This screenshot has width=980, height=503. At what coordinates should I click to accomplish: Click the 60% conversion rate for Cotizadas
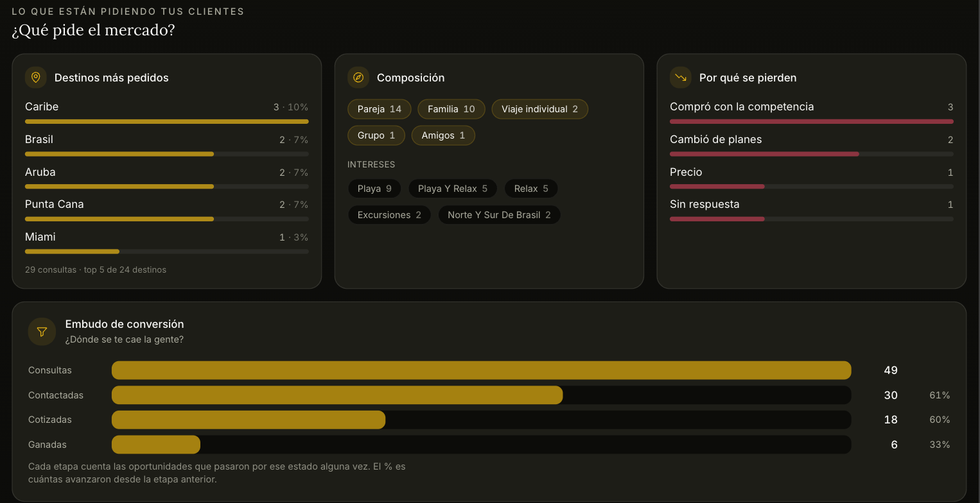point(940,420)
